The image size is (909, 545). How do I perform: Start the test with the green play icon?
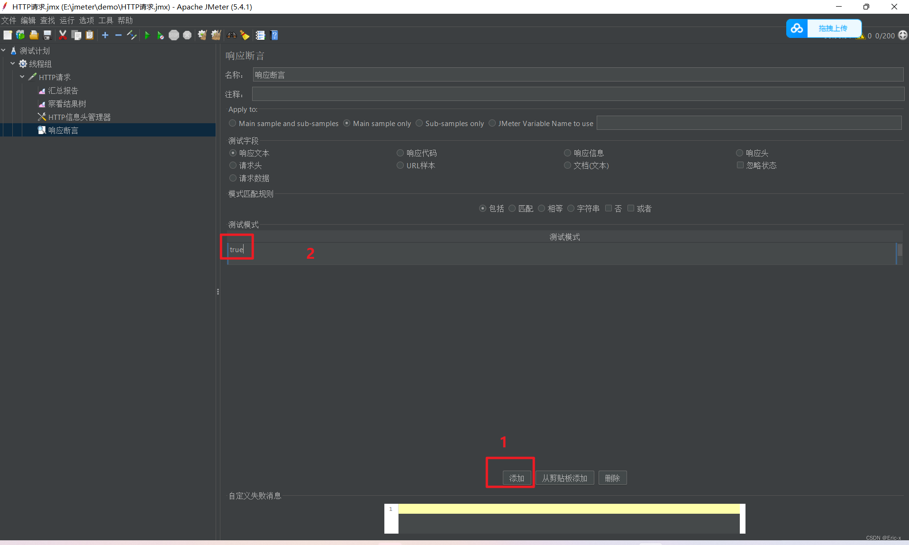(147, 35)
